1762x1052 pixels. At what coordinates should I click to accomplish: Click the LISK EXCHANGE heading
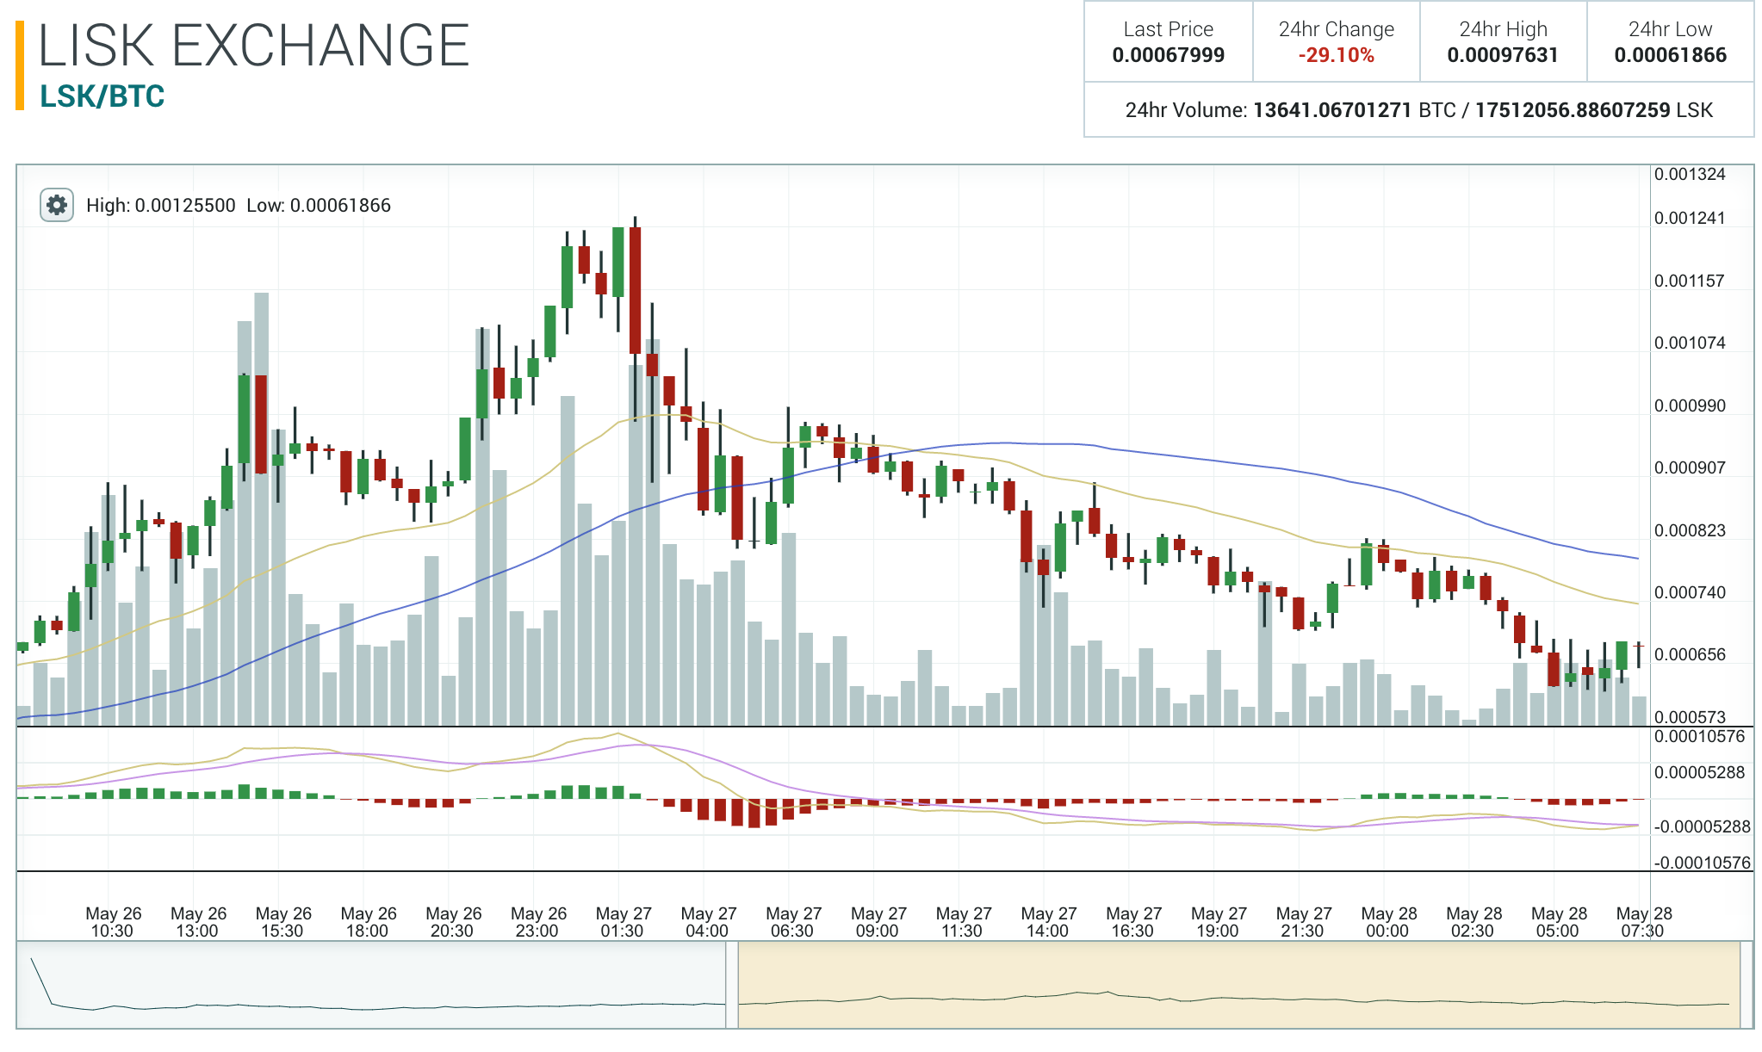(254, 46)
